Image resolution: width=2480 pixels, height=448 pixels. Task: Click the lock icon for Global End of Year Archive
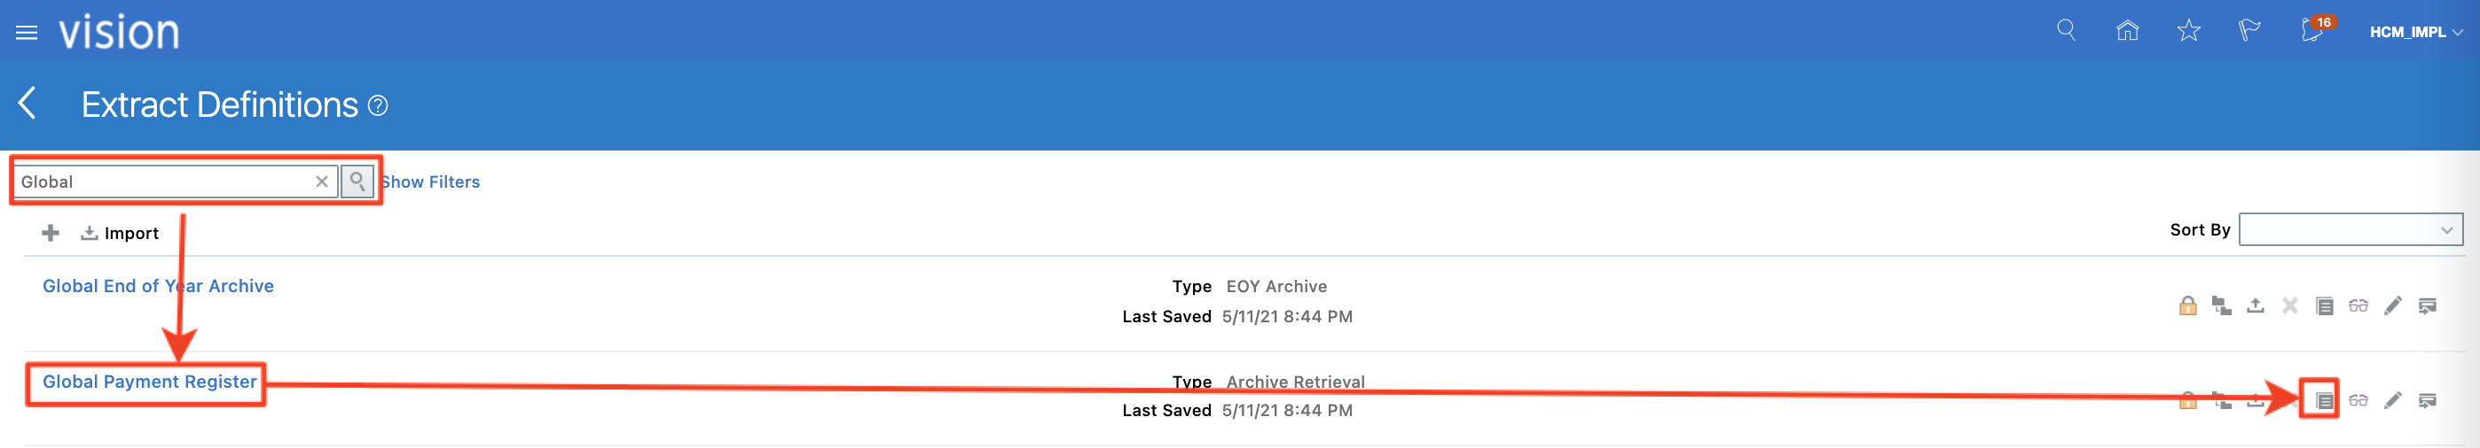tap(2187, 306)
